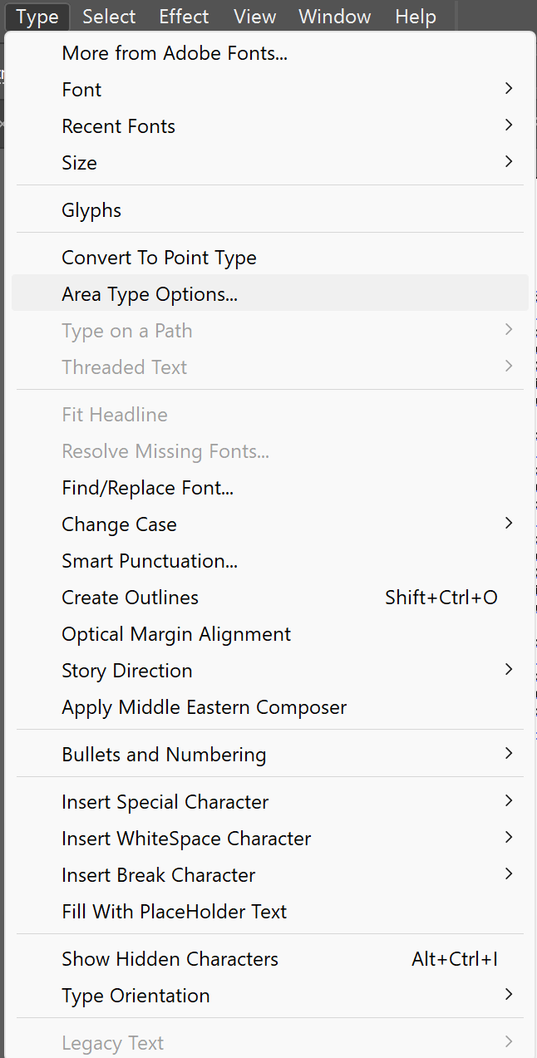Choose Convert To Point Type
This screenshot has width=537, height=1058.
(x=159, y=258)
